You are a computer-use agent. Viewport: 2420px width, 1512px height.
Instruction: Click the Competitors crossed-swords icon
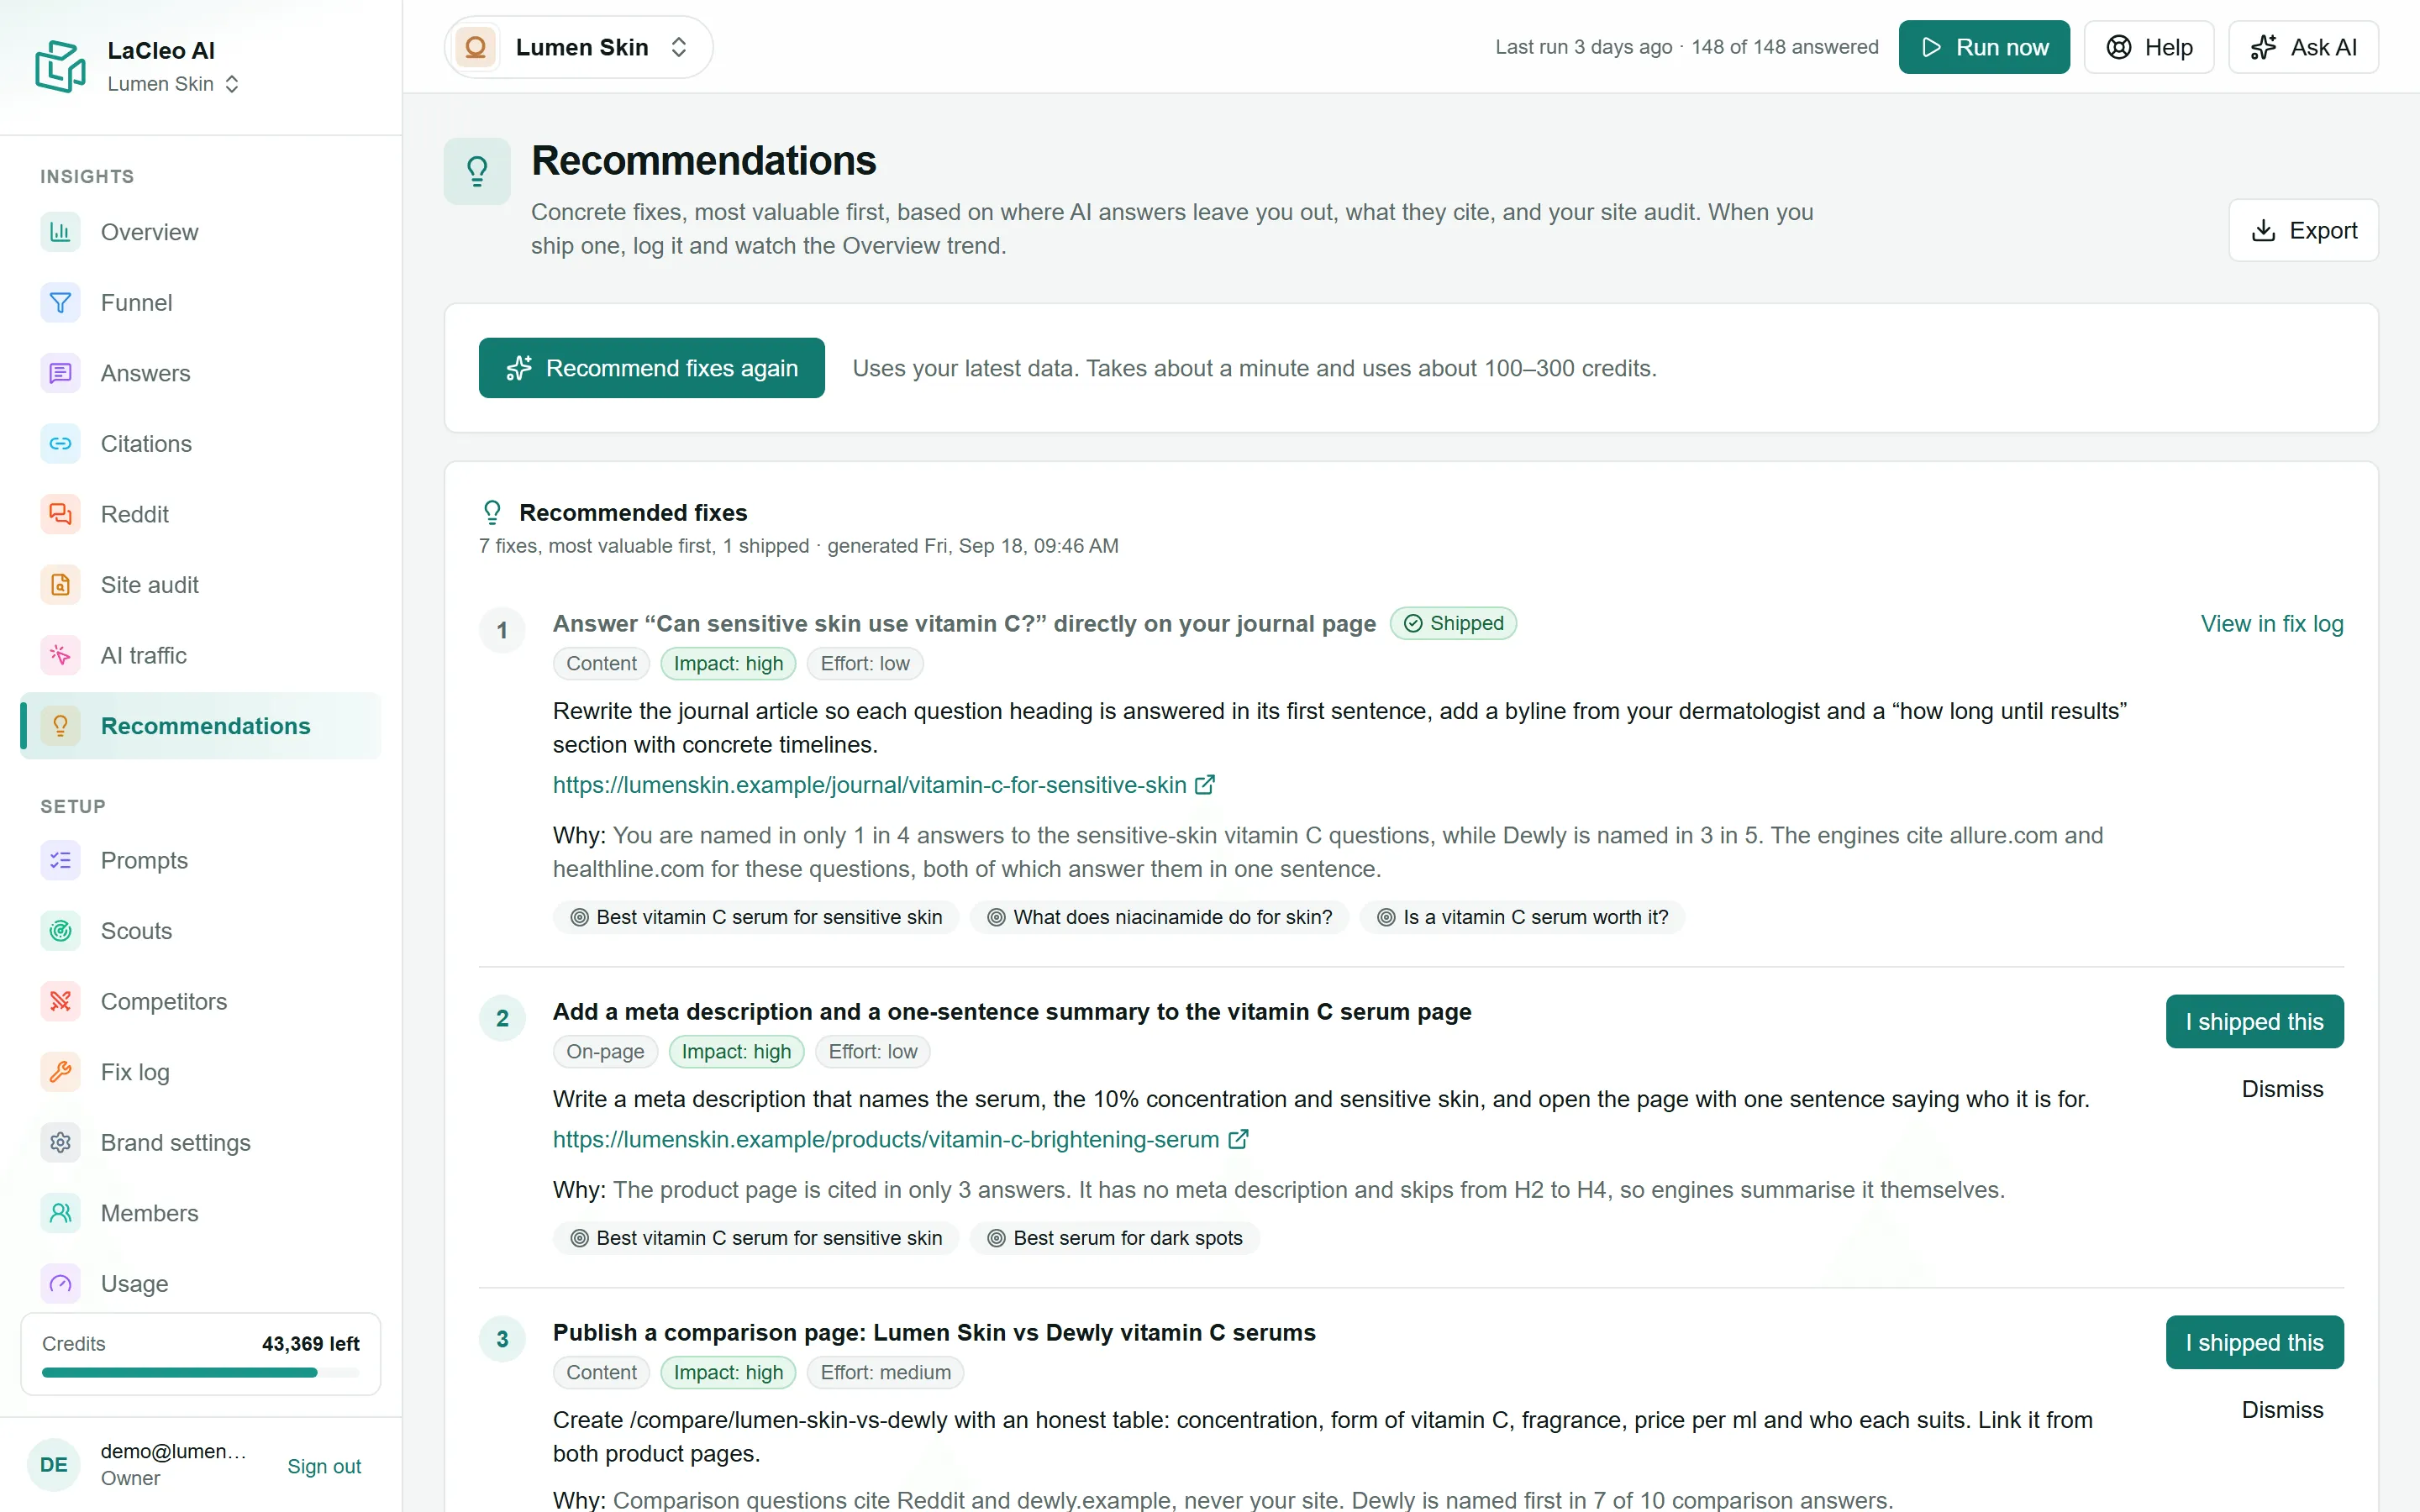[x=60, y=1001]
